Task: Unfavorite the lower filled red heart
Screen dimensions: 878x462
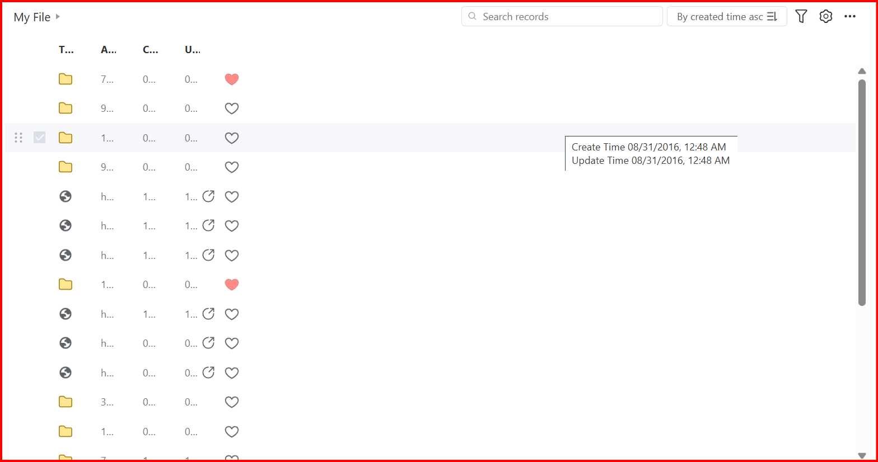Action: (232, 285)
